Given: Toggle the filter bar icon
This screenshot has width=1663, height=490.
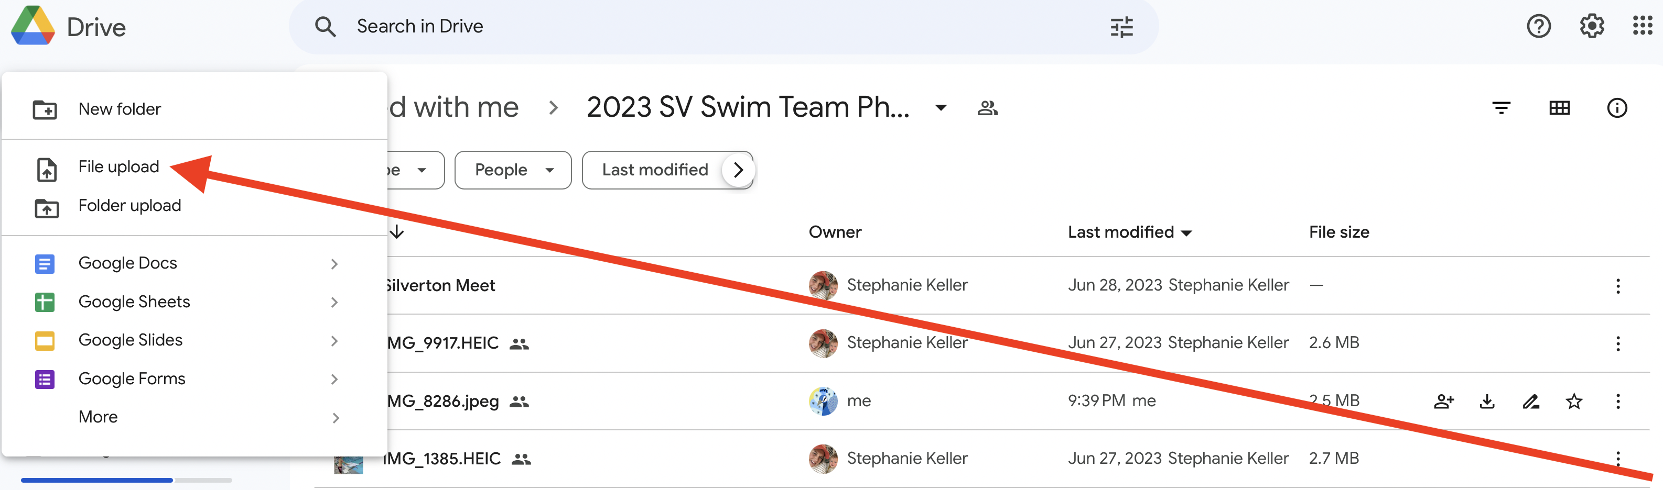Looking at the screenshot, I should click(x=1501, y=108).
